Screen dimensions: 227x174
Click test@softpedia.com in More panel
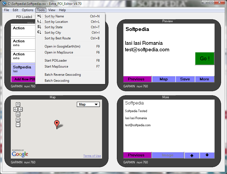click(x=138, y=125)
